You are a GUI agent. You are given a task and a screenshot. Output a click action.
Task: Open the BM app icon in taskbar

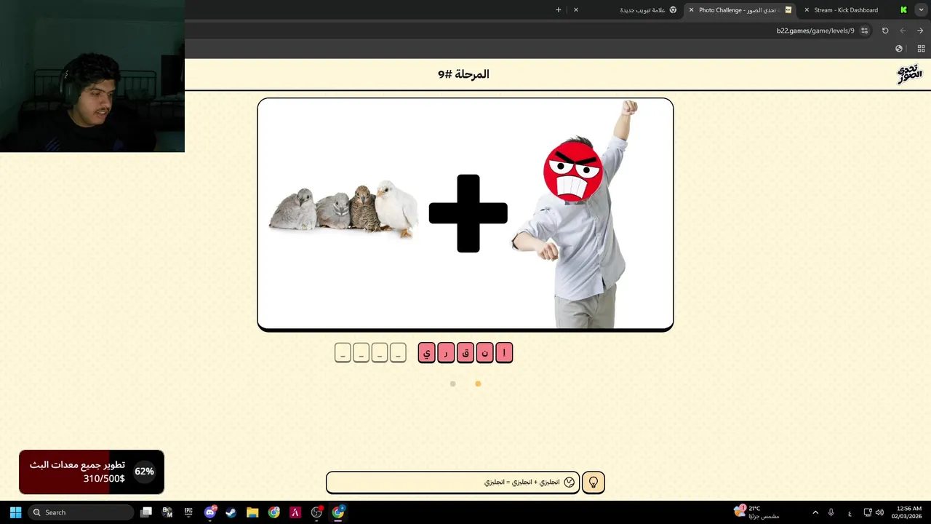[167, 512]
